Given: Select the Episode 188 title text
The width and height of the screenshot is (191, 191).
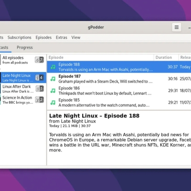Looking at the screenshot, I should pos(69,64).
